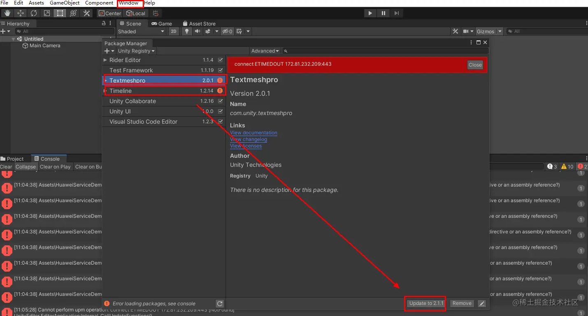The height and width of the screenshot is (316, 588).
Task: Start Play mode
Action: pyautogui.click(x=370, y=13)
